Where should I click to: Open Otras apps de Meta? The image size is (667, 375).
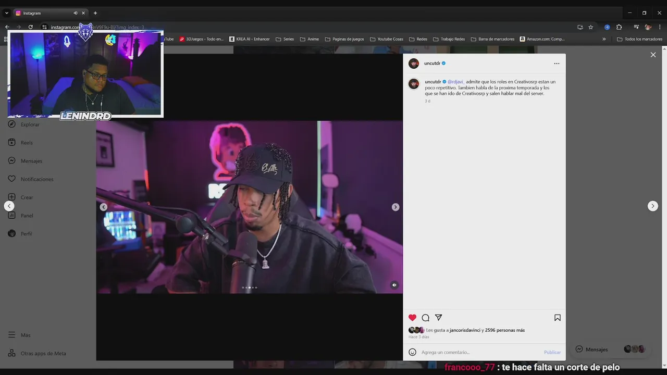[37, 354]
